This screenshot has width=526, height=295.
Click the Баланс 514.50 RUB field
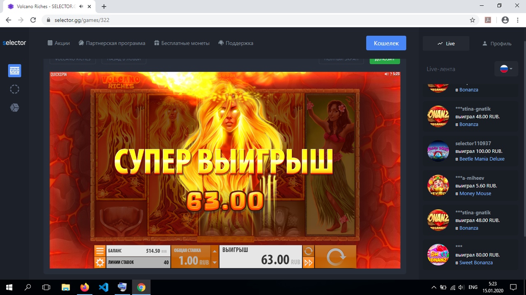(138, 251)
